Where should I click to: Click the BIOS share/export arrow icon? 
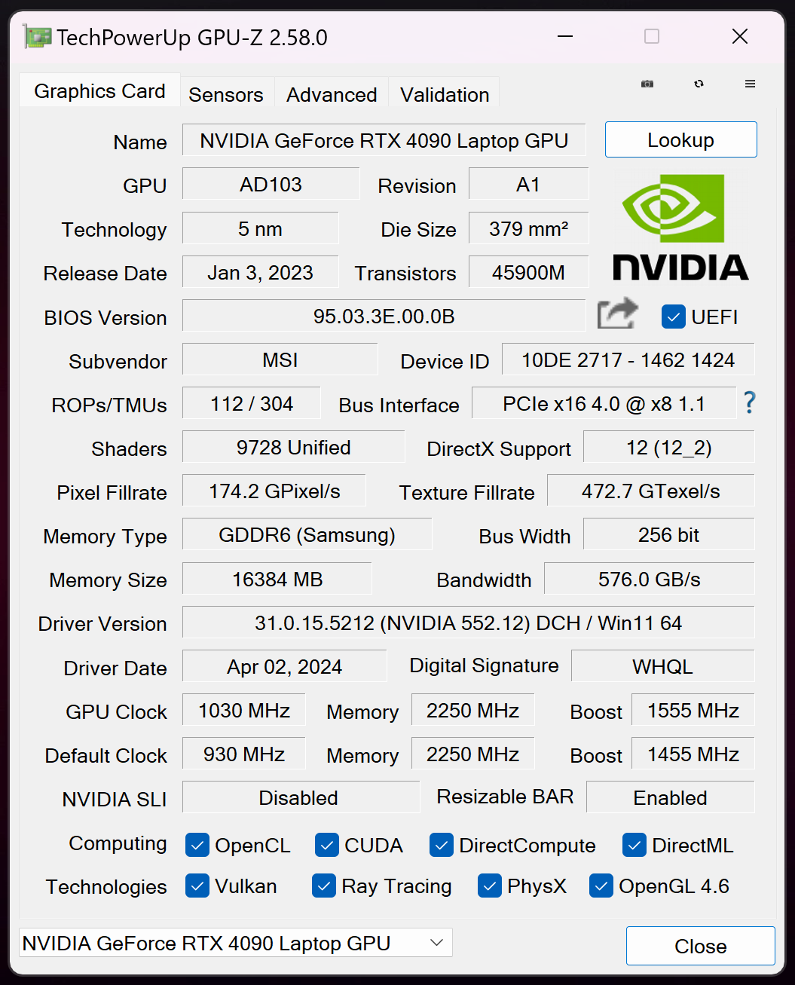tap(617, 314)
